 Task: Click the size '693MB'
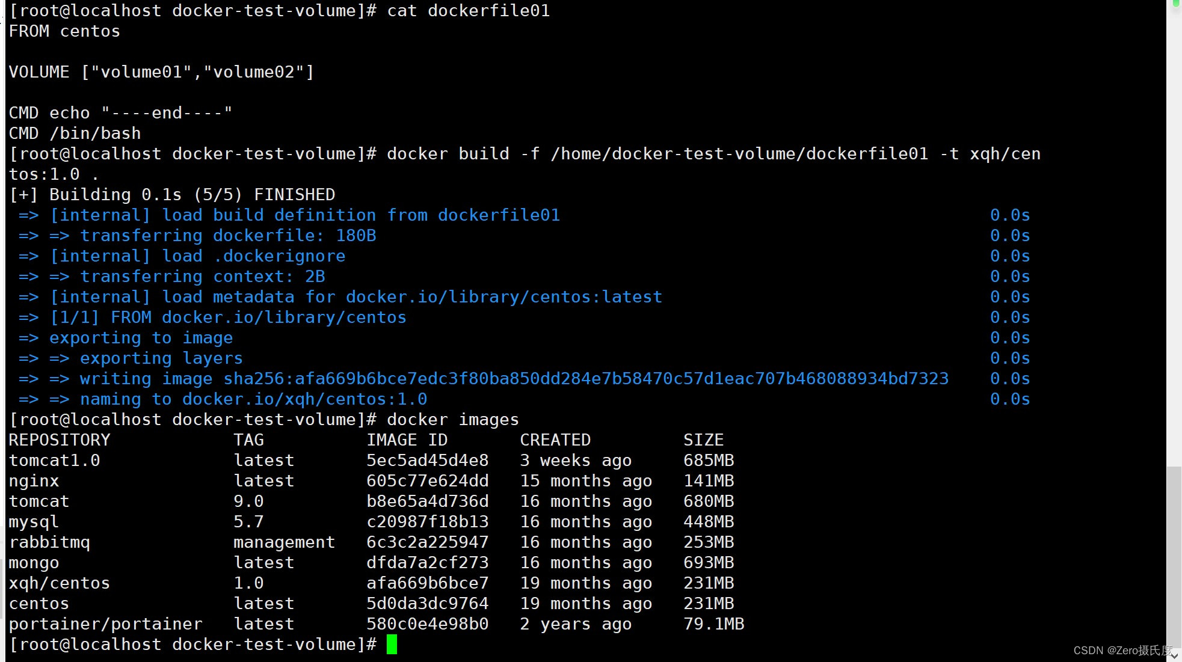point(709,563)
